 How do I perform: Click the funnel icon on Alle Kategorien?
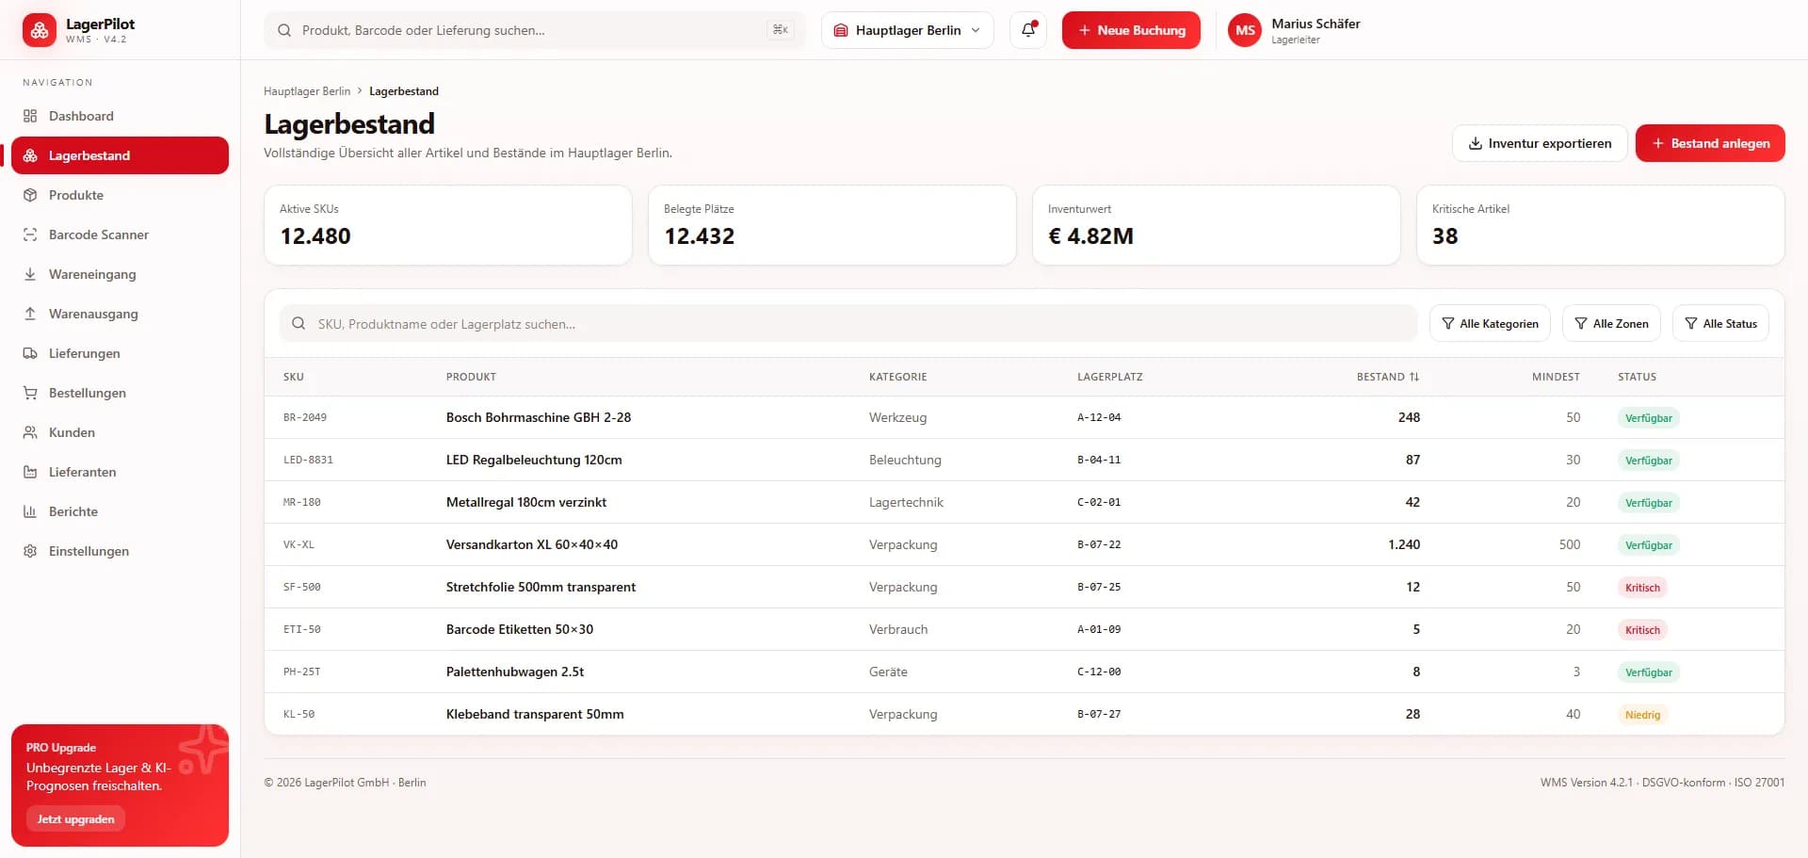pyautogui.click(x=1448, y=323)
